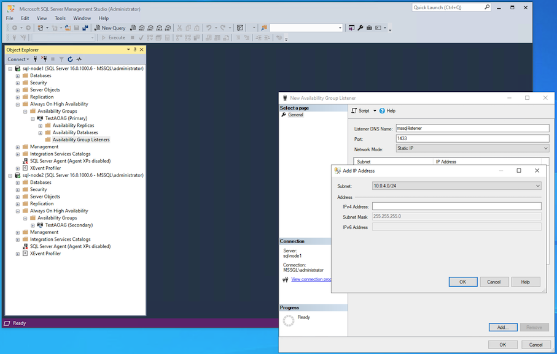
Task: Open the Tools menu
Action: [60, 18]
